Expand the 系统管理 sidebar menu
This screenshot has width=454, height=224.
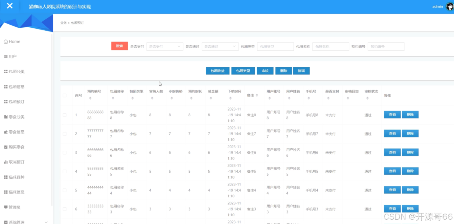point(26,222)
